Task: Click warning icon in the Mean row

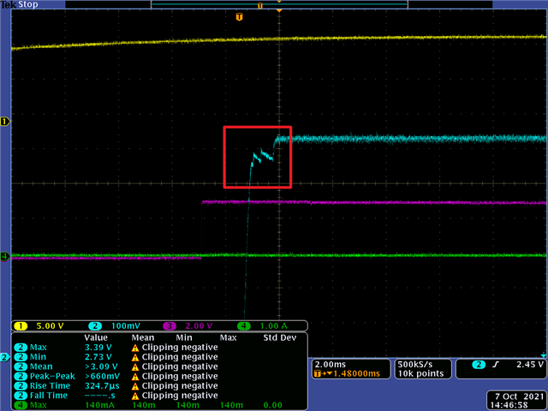Action: (135, 367)
